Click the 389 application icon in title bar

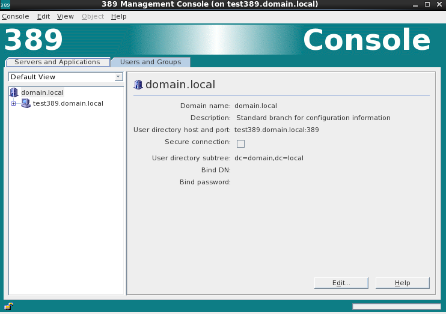pos(5,5)
